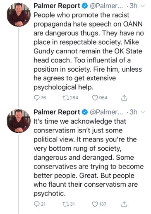Viewport: 151px width, 214px height.
Task: Click the @Palmer handle on second tweet
Action: pos(106,112)
